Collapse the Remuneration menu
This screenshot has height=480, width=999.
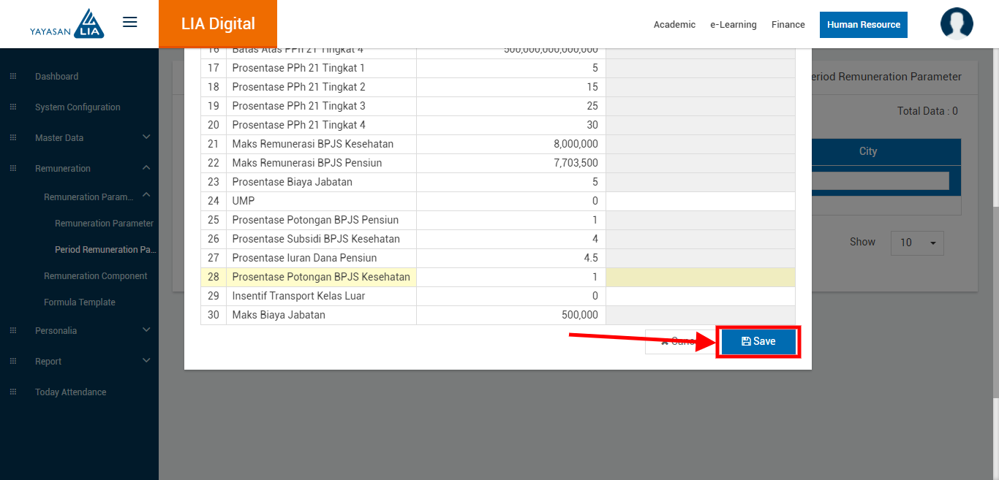[146, 168]
